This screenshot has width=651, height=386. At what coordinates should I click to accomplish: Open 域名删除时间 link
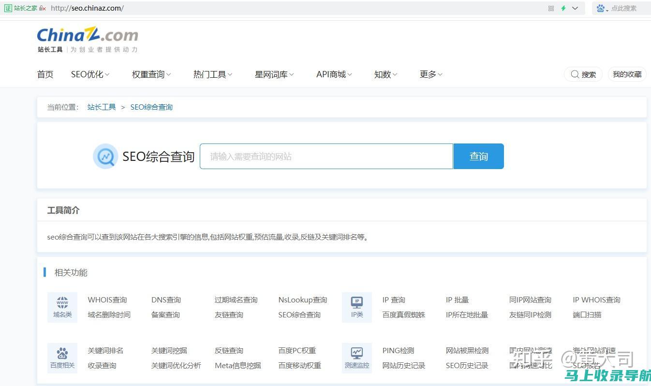click(x=109, y=315)
